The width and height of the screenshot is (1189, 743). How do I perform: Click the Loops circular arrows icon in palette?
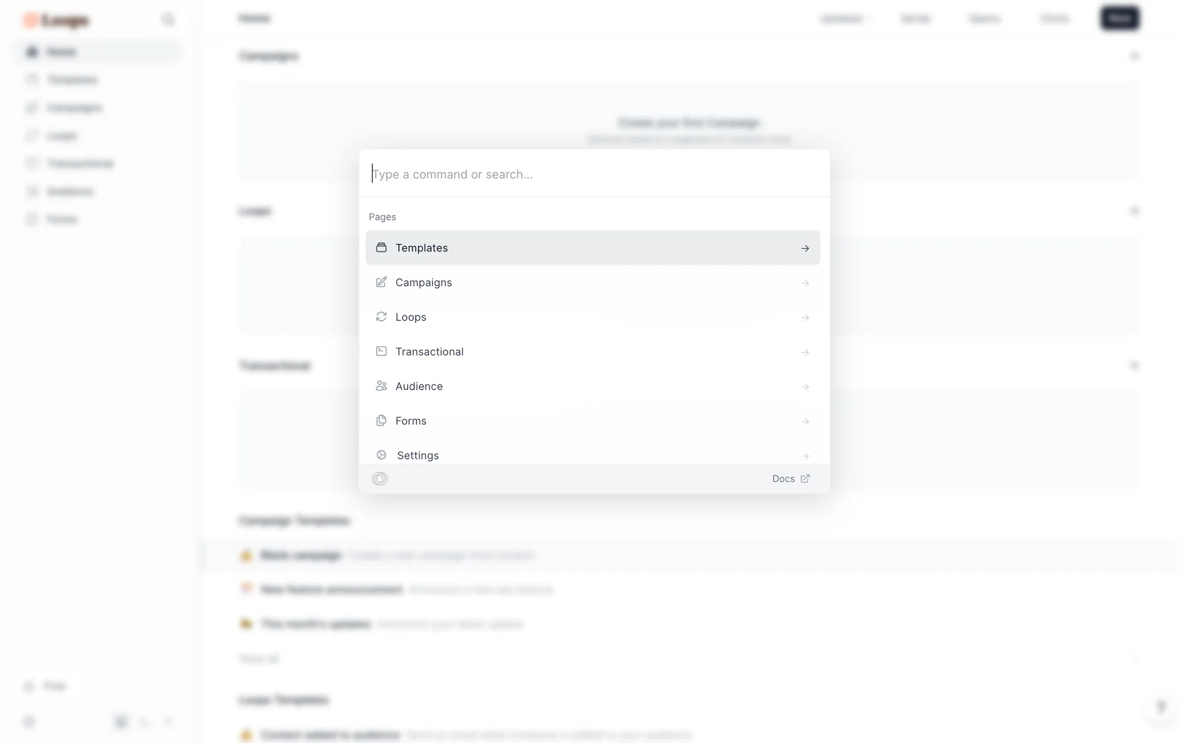click(381, 317)
